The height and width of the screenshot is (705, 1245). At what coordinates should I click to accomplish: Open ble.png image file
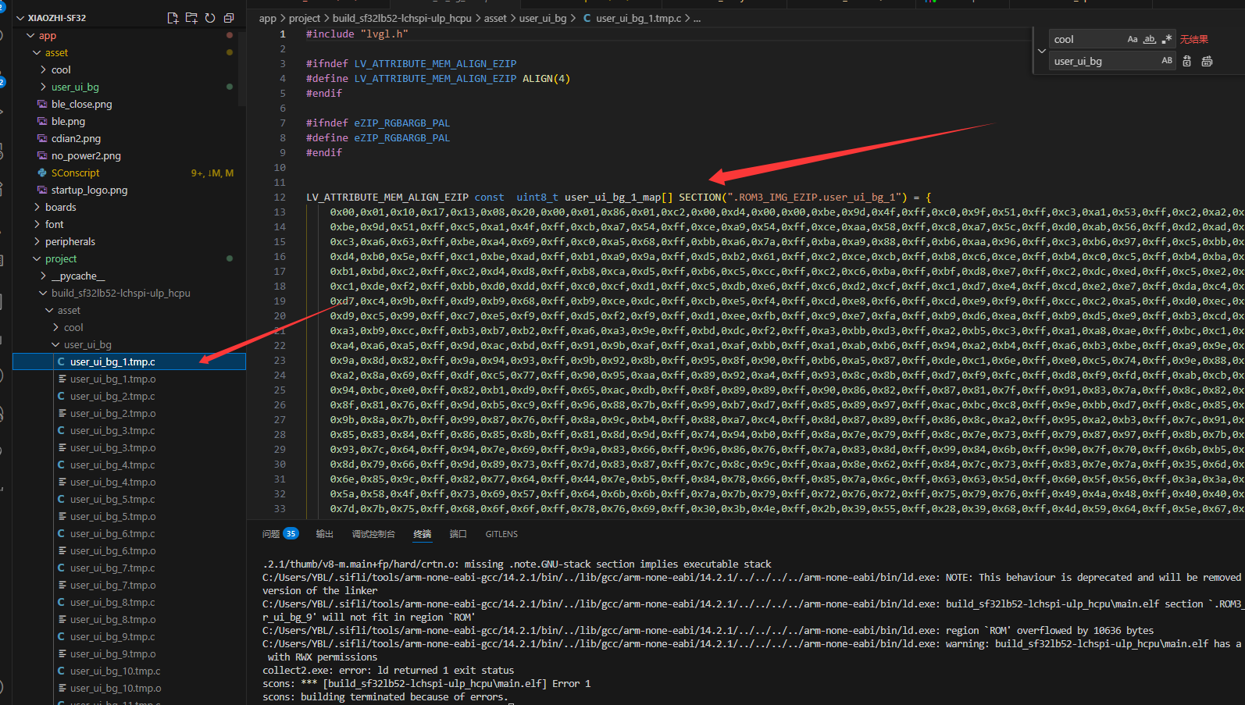tap(68, 121)
